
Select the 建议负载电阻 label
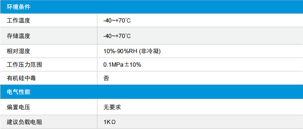click(24, 122)
